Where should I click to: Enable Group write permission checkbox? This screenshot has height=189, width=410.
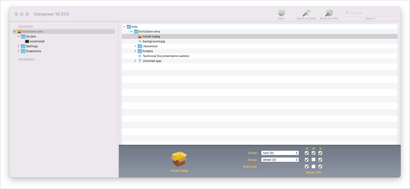click(313, 160)
